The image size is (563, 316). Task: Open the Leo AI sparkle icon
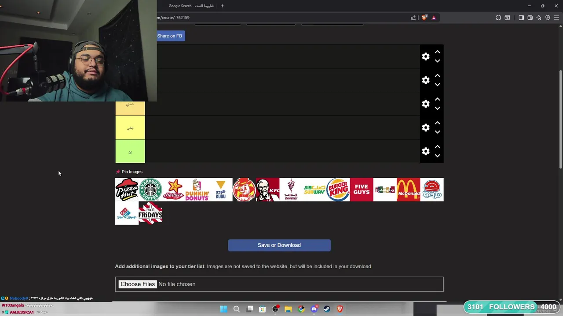point(539,18)
